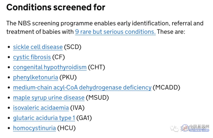Viewport: 213px width, 138px height.
Task: Open '9 rare but serious conditions' link
Action: (x=115, y=32)
